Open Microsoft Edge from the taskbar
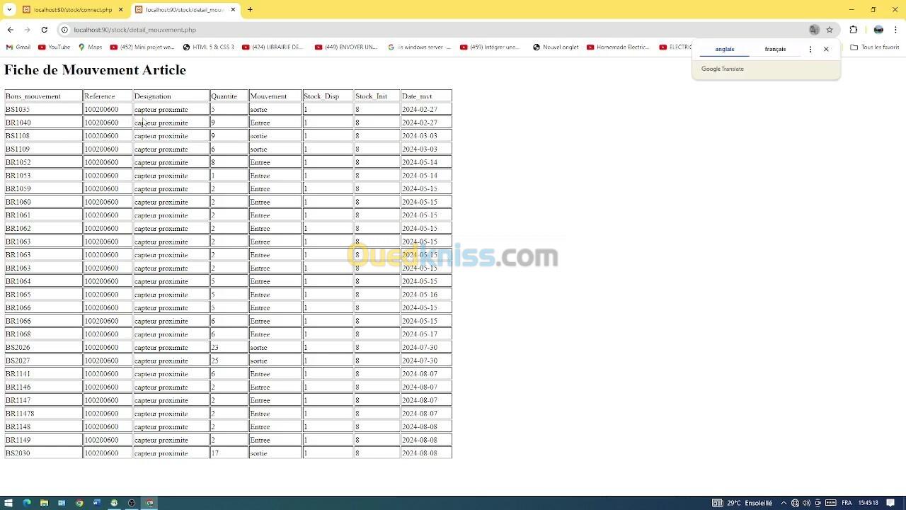This screenshot has width=906, height=510. coord(26,503)
